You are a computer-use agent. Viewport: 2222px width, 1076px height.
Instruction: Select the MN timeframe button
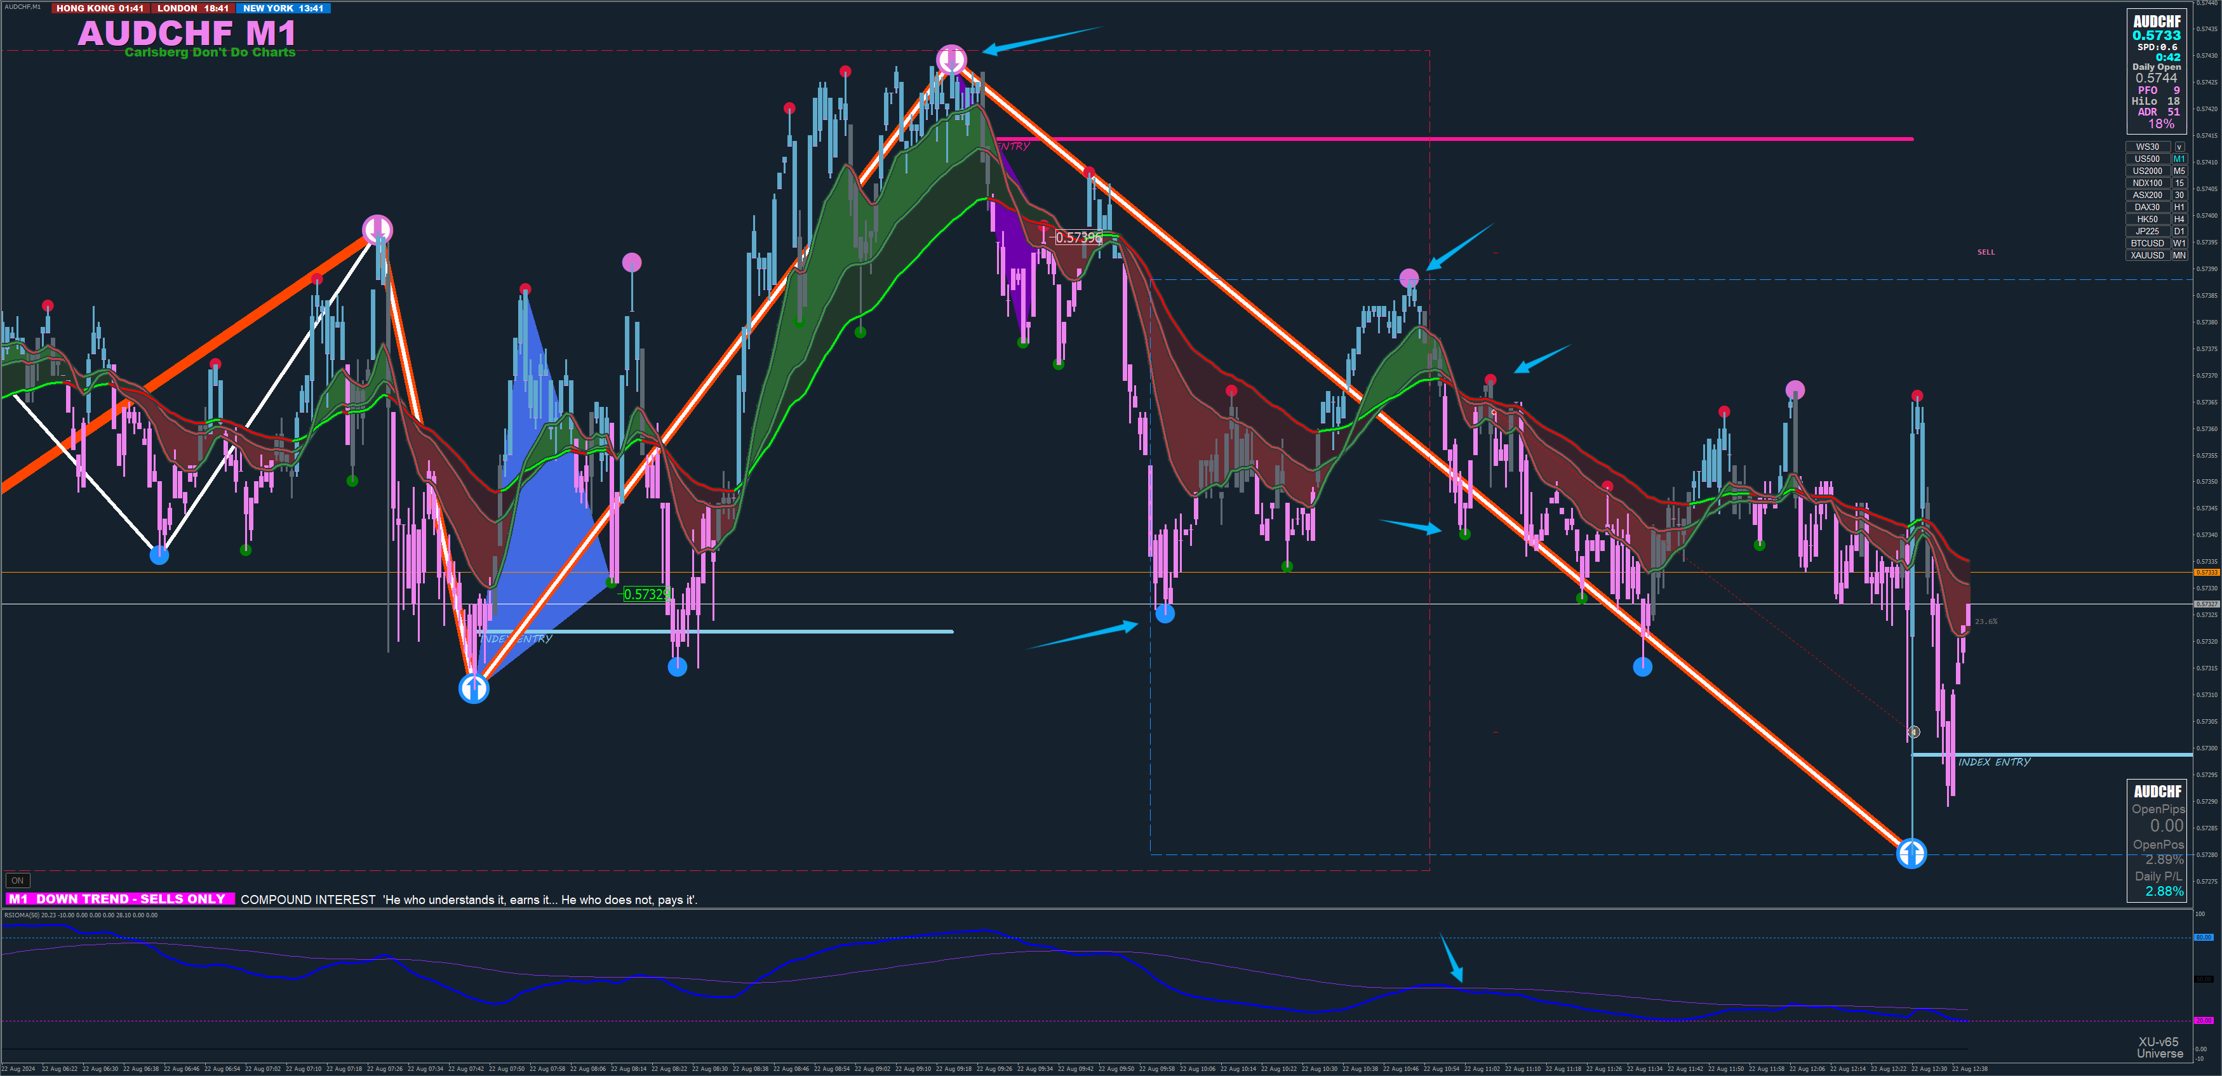point(2179,255)
